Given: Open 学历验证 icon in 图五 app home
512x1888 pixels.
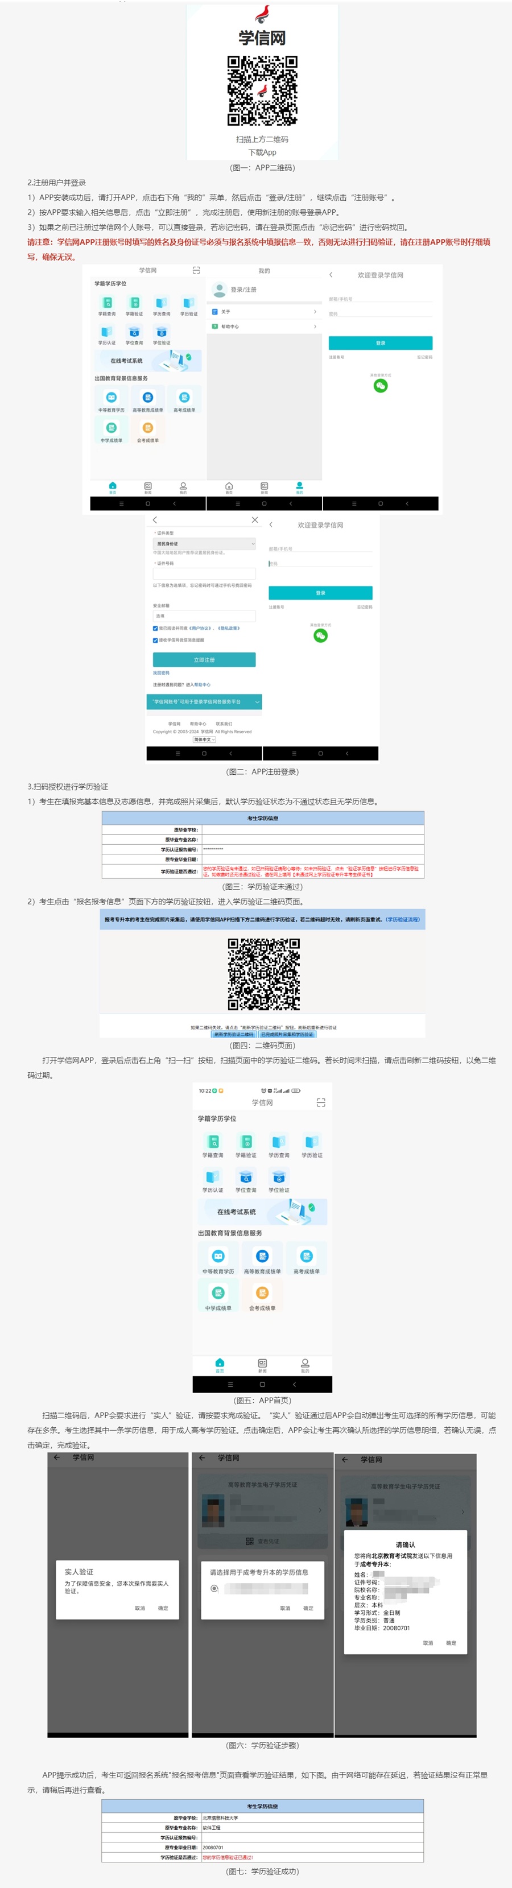Looking at the screenshot, I should pos(312,1141).
